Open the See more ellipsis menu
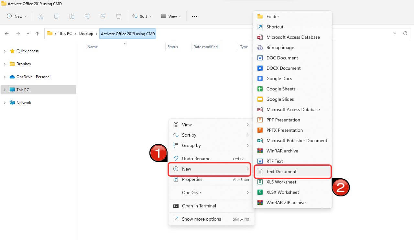414x240 pixels. 194,16
